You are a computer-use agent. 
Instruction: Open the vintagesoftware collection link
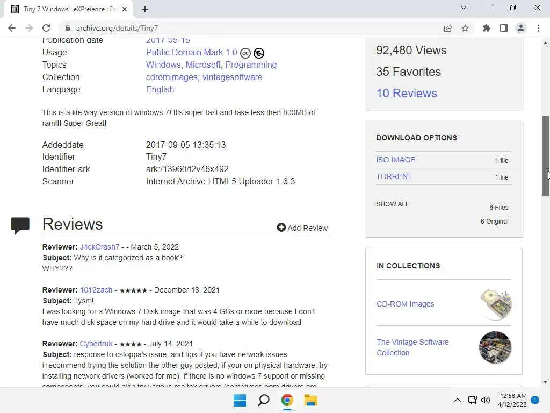(x=232, y=77)
